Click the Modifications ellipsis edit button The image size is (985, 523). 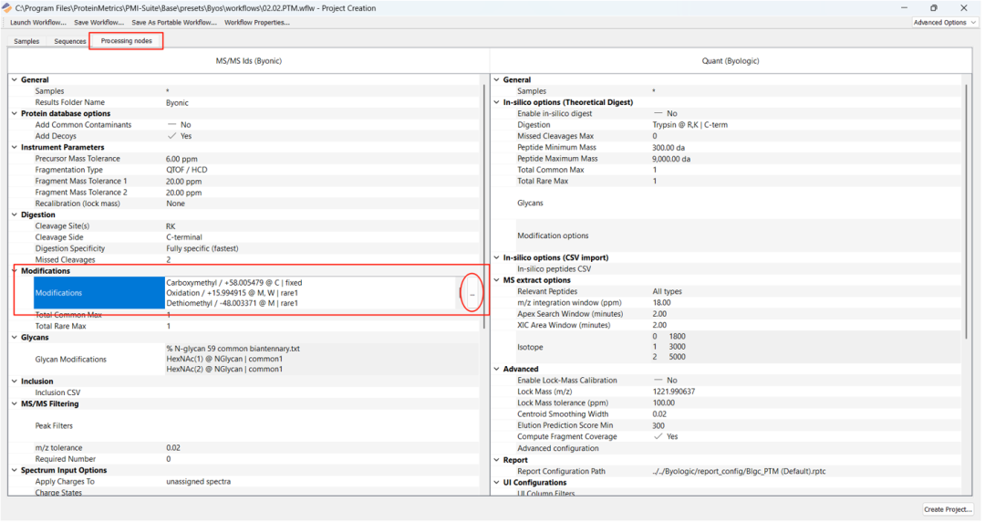pyautogui.click(x=472, y=294)
